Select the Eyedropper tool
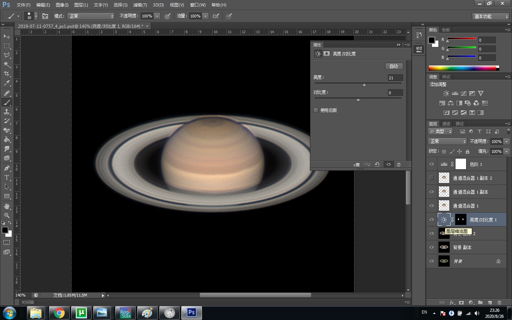The height and width of the screenshot is (320, 512). coord(7,83)
